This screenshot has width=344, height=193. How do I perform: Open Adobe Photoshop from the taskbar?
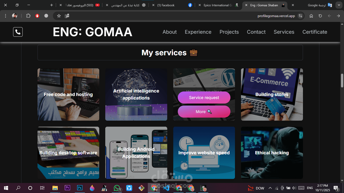click(x=80, y=188)
